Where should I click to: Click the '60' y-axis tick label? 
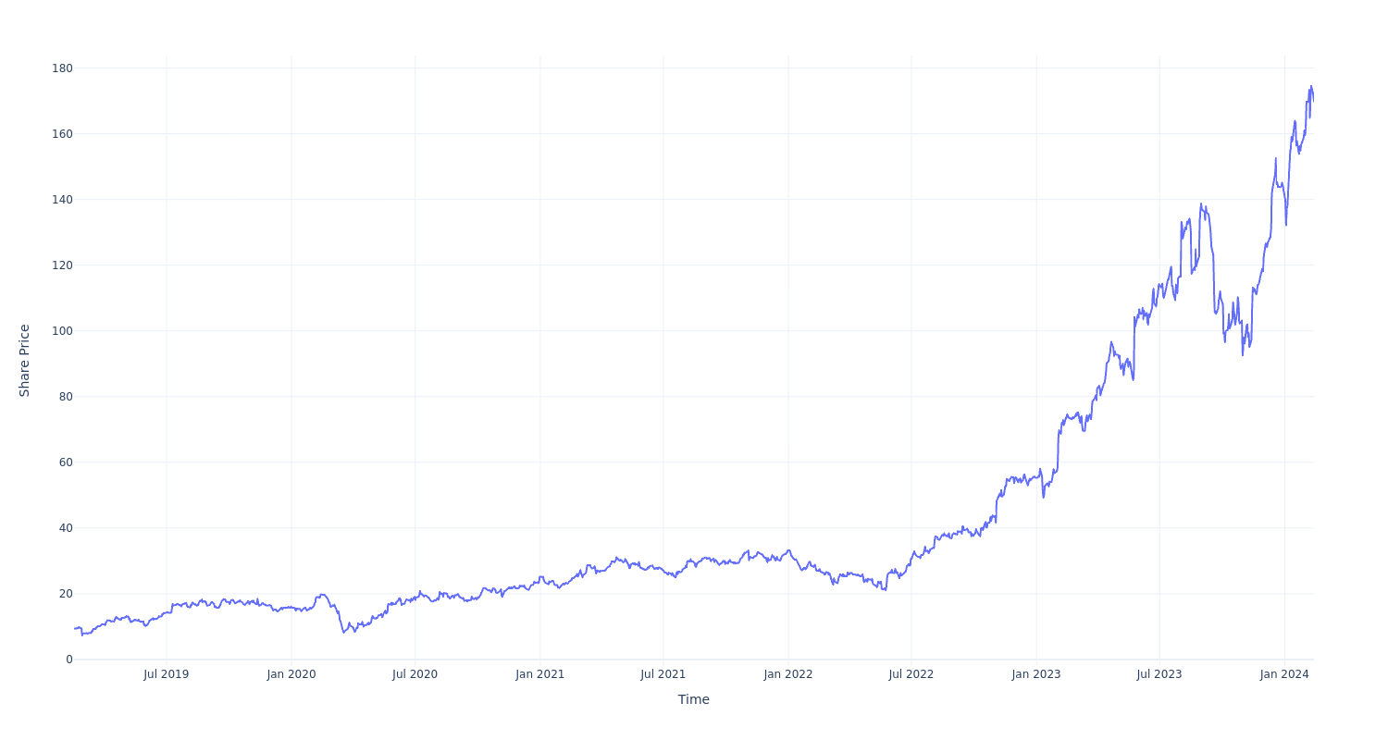click(66, 462)
